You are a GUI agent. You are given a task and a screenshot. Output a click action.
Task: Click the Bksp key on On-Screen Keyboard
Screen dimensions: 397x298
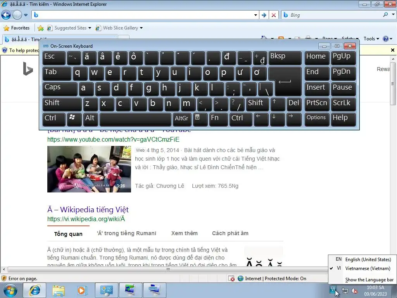coord(285,58)
